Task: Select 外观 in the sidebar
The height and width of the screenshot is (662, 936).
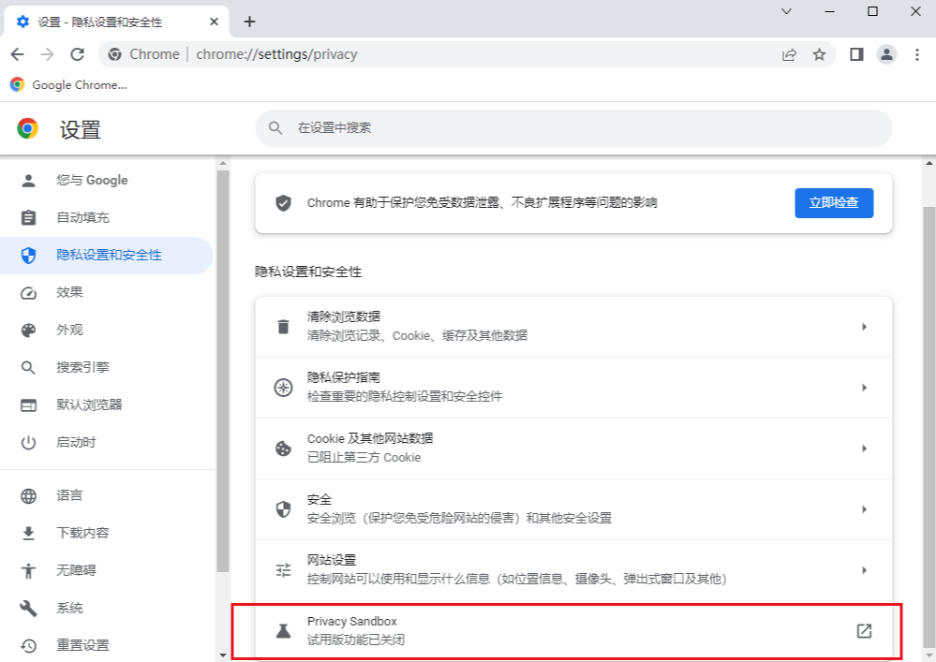Action: (x=106, y=330)
